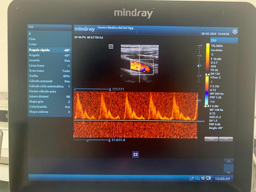The height and width of the screenshot is (192, 256).
Task: Click the B-mode grayscale color bar
Action: point(208,57)
